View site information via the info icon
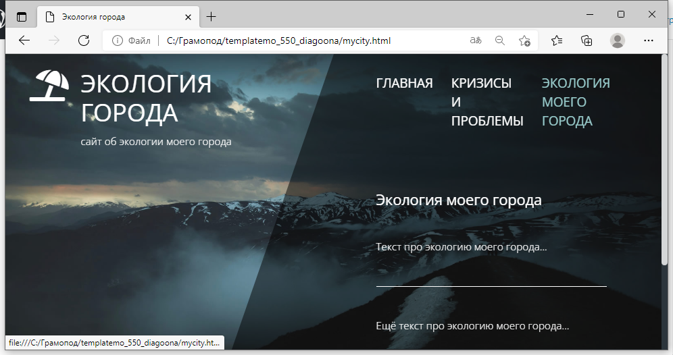Screen dimensions: 673x355 tap(118, 40)
